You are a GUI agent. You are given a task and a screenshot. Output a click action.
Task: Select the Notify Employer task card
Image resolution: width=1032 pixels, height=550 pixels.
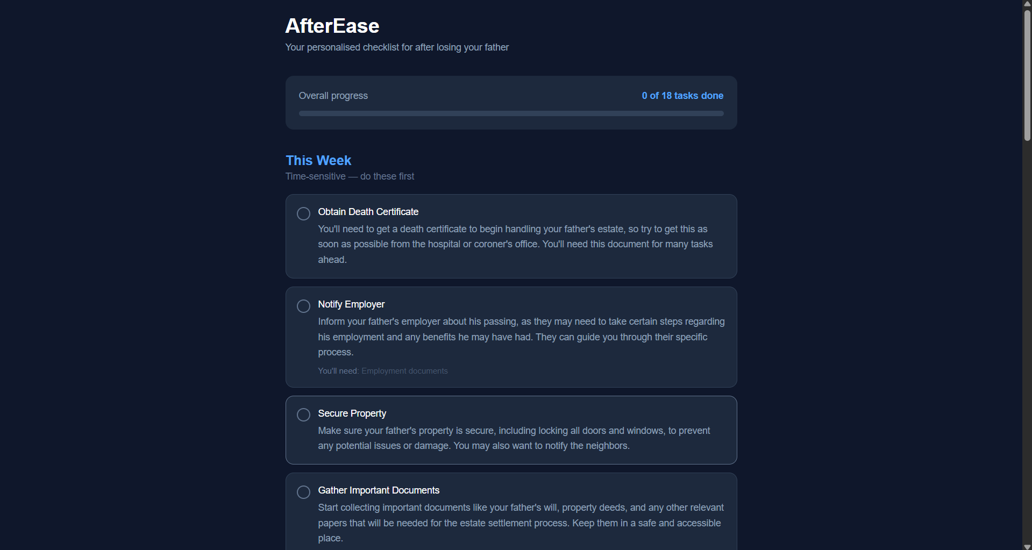pos(511,337)
